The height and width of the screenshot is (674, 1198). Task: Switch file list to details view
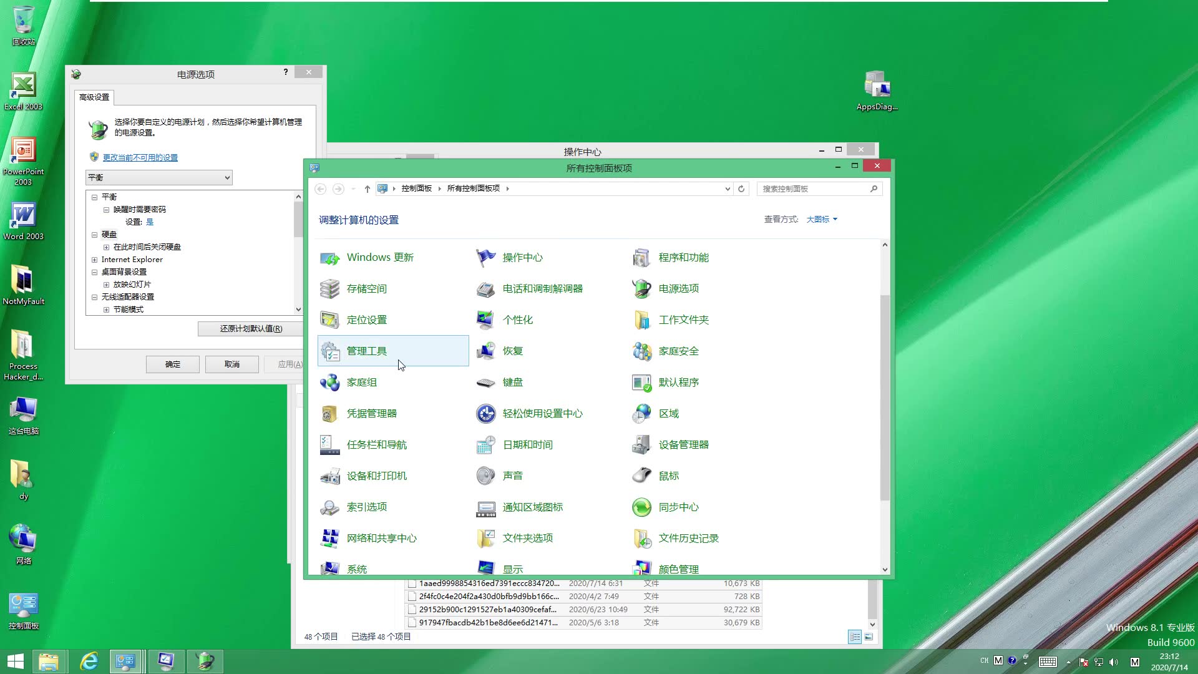(854, 637)
